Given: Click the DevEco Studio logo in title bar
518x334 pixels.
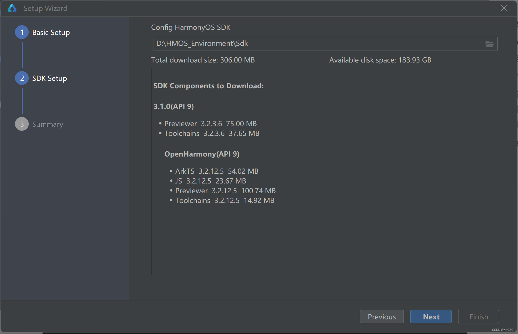Looking at the screenshot, I should pos(12,8).
